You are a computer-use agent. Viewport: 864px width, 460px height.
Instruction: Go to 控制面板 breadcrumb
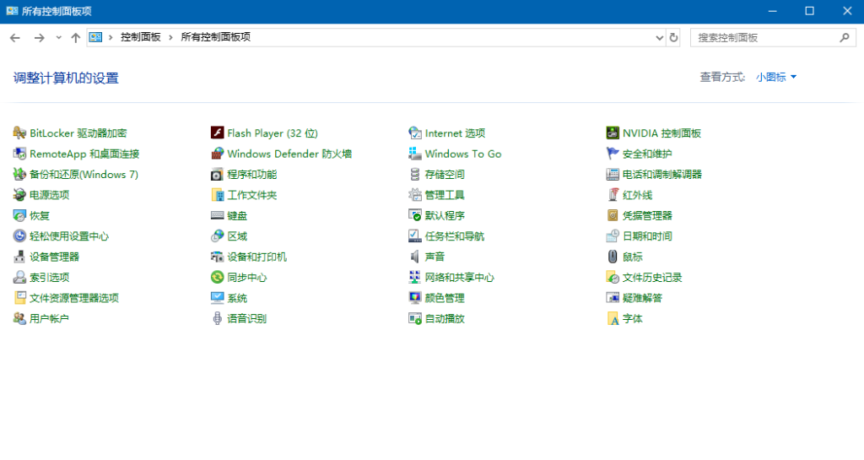(x=141, y=37)
